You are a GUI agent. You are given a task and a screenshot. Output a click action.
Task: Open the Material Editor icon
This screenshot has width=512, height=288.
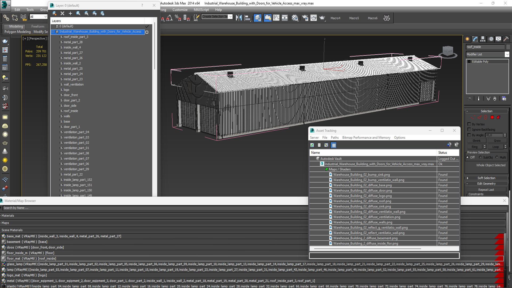pyautogui.click(x=295, y=18)
